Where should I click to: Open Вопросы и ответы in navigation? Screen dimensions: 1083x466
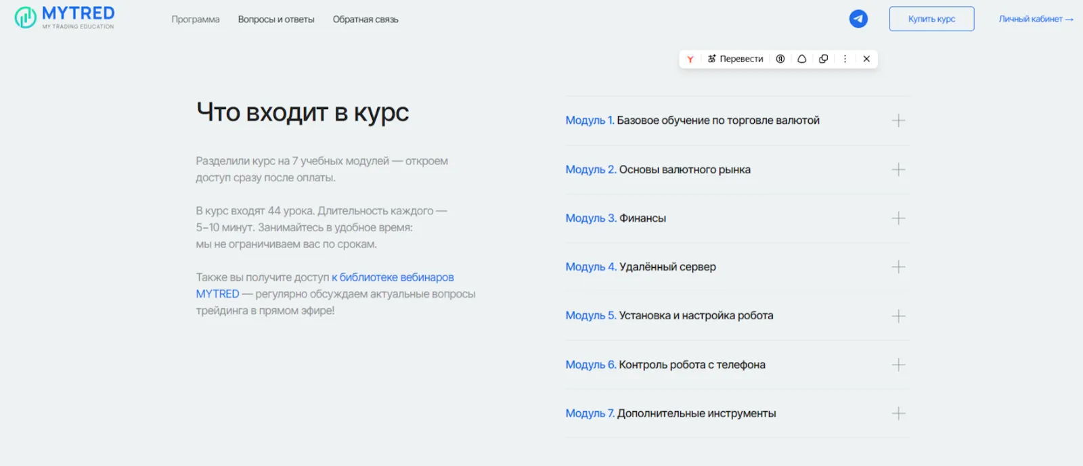(x=276, y=20)
